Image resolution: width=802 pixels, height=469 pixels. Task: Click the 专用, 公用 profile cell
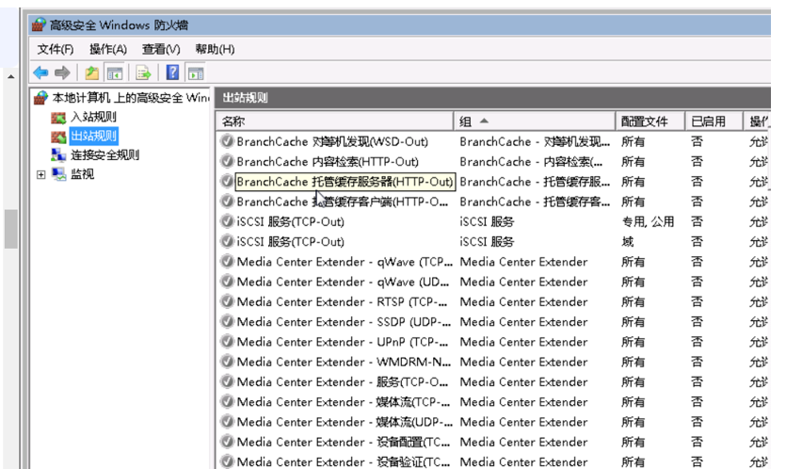648,221
